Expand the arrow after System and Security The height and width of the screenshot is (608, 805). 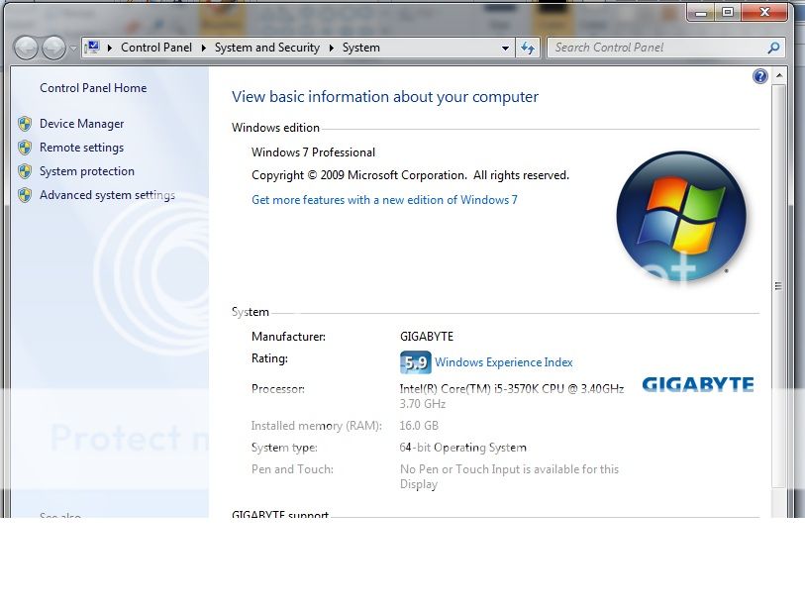click(331, 48)
